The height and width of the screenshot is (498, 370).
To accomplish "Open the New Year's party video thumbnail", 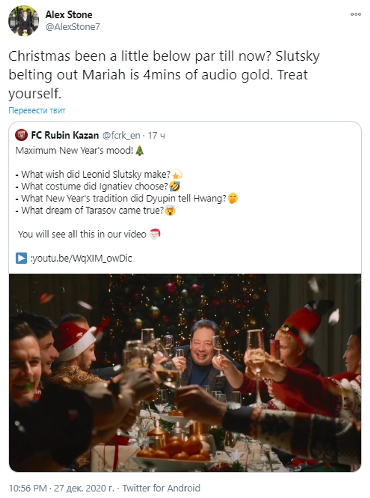I will [x=185, y=373].
